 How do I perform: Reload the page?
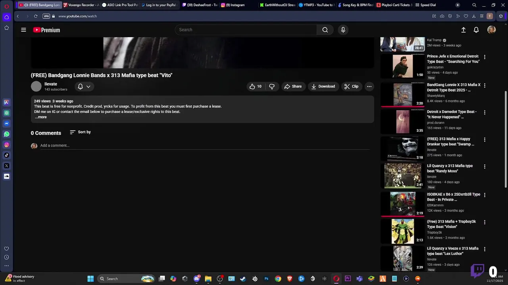coord(36,16)
